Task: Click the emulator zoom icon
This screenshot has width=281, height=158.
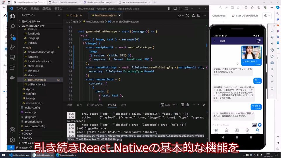Action: [x=272, y=69]
